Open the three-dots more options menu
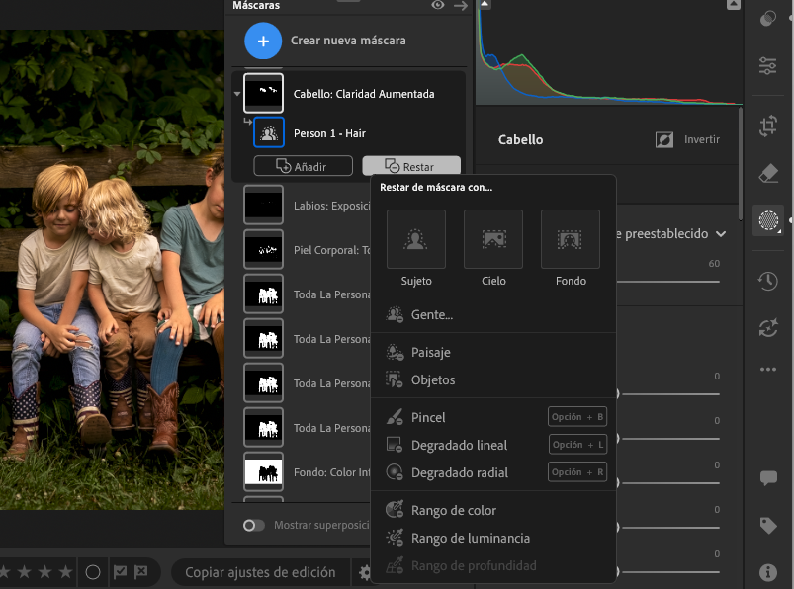Image resolution: width=794 pixels, height=589 pixels. coord(768,370)
